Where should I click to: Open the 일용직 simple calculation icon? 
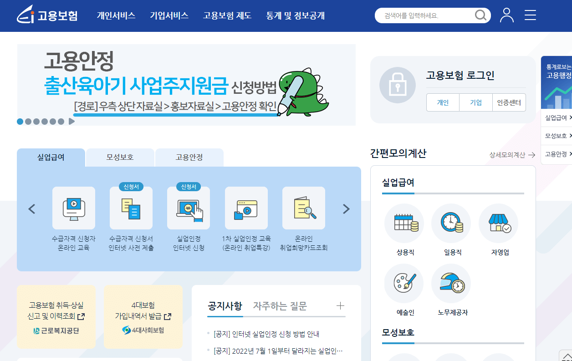(x=451, y=224)
